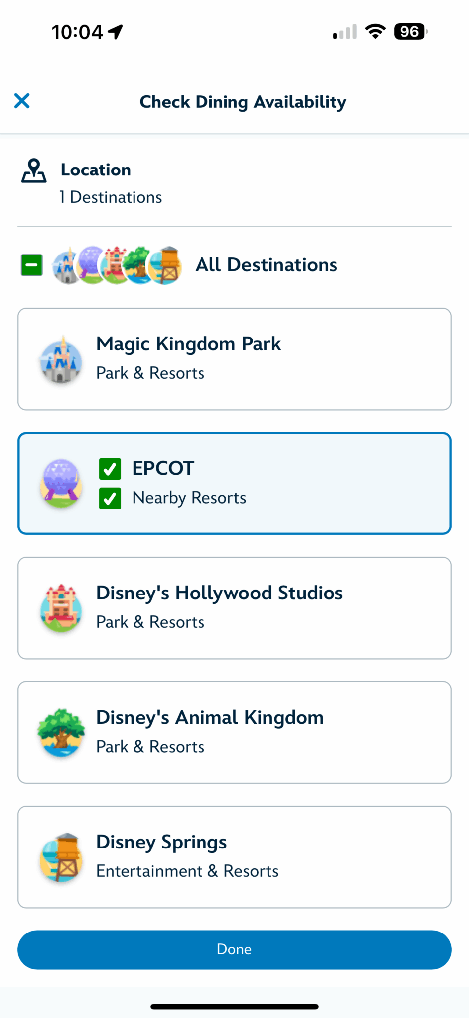Tap the Disney Springs water tower icon
Viewport: 469px width, 1018px height.
pos(61,857)
